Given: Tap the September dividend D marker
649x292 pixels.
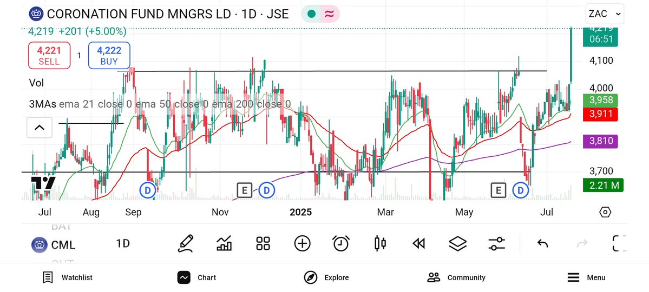Looking at the screenshot, I should [x=147, y=190].
